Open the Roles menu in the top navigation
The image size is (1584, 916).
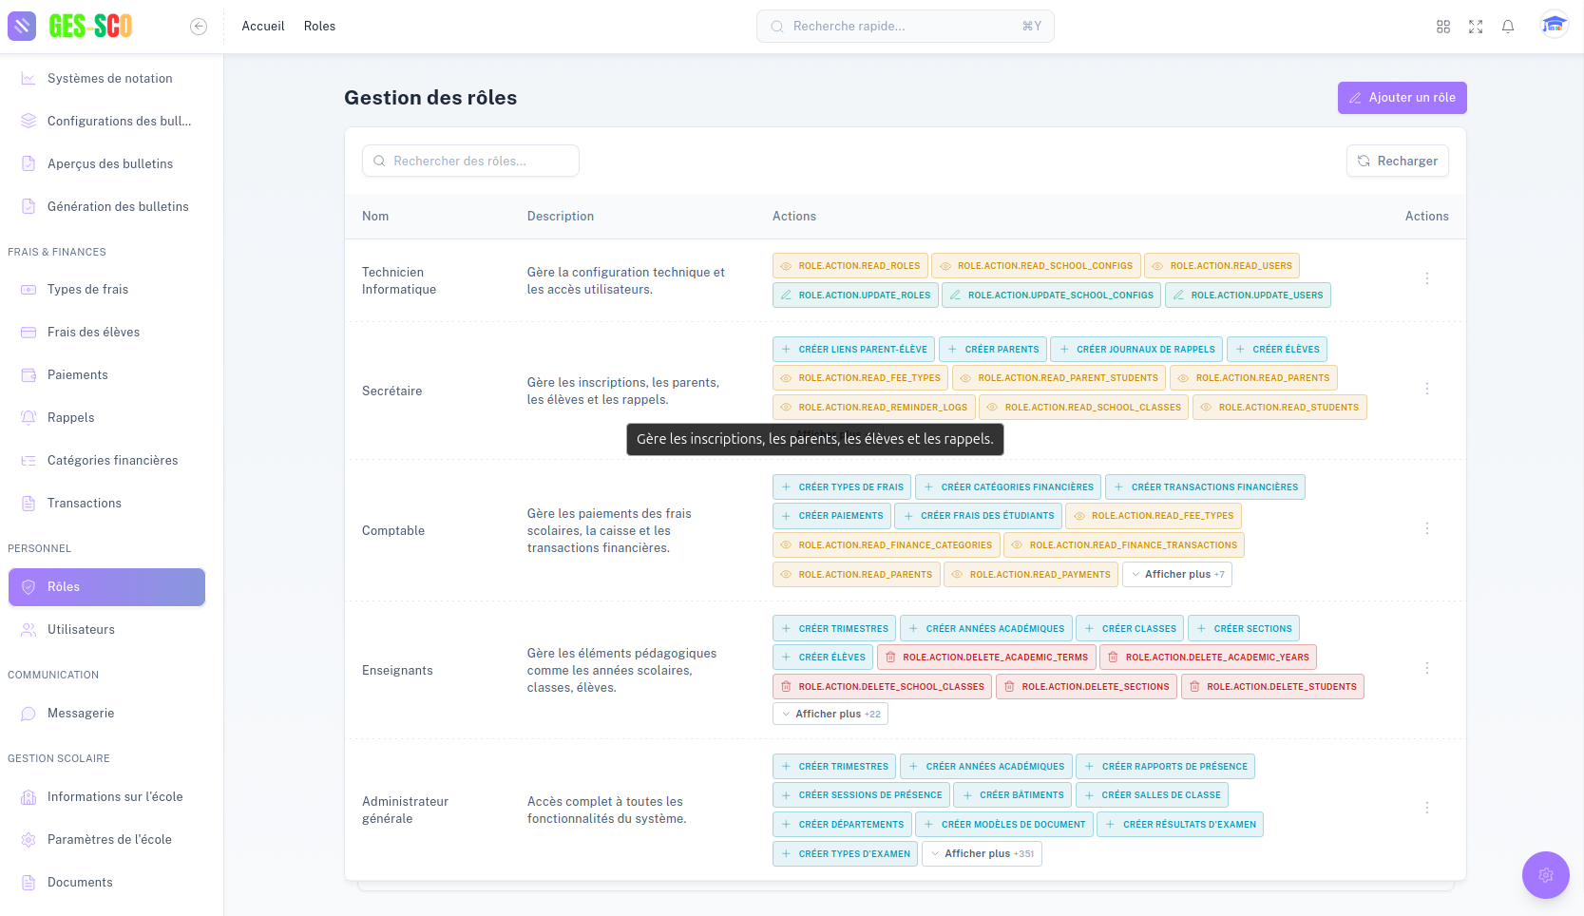tap(319, 26)
